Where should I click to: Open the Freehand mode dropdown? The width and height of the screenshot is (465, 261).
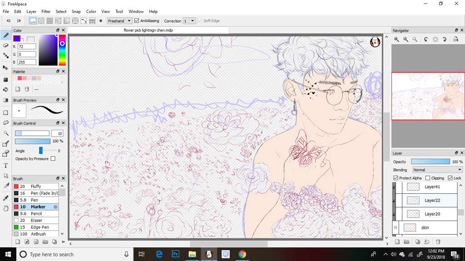tap(119, 21)
